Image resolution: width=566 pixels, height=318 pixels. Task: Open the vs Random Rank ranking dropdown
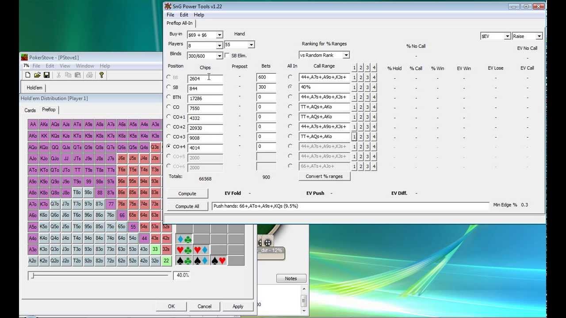[346, 55]
